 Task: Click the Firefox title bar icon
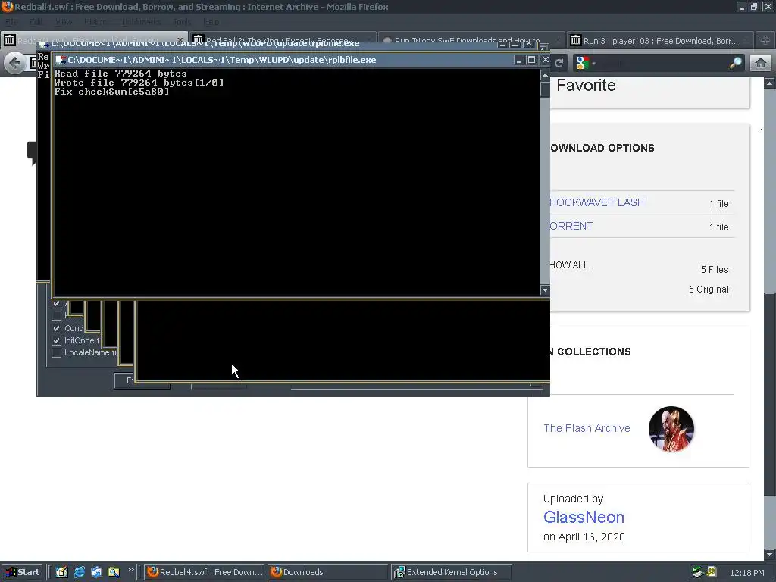(x=7, y=6)
